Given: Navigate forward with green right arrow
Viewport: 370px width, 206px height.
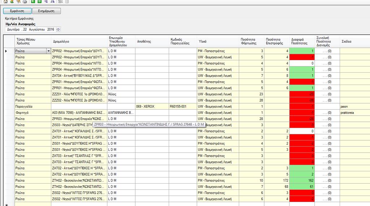Looking at the screenshot, I should click(x=39, y=1).
